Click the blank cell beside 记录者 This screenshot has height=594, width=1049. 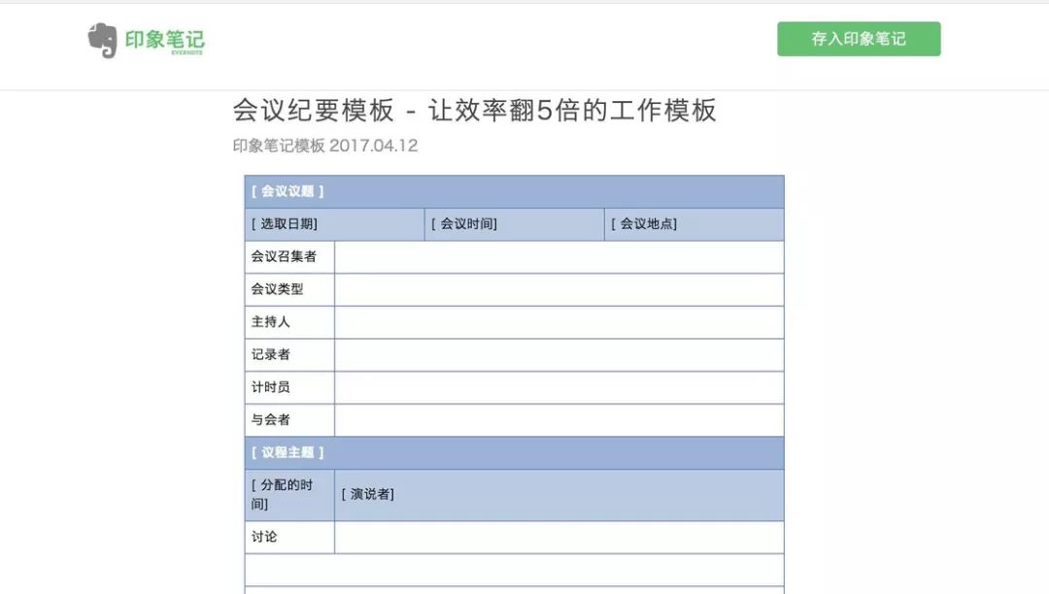558,355
